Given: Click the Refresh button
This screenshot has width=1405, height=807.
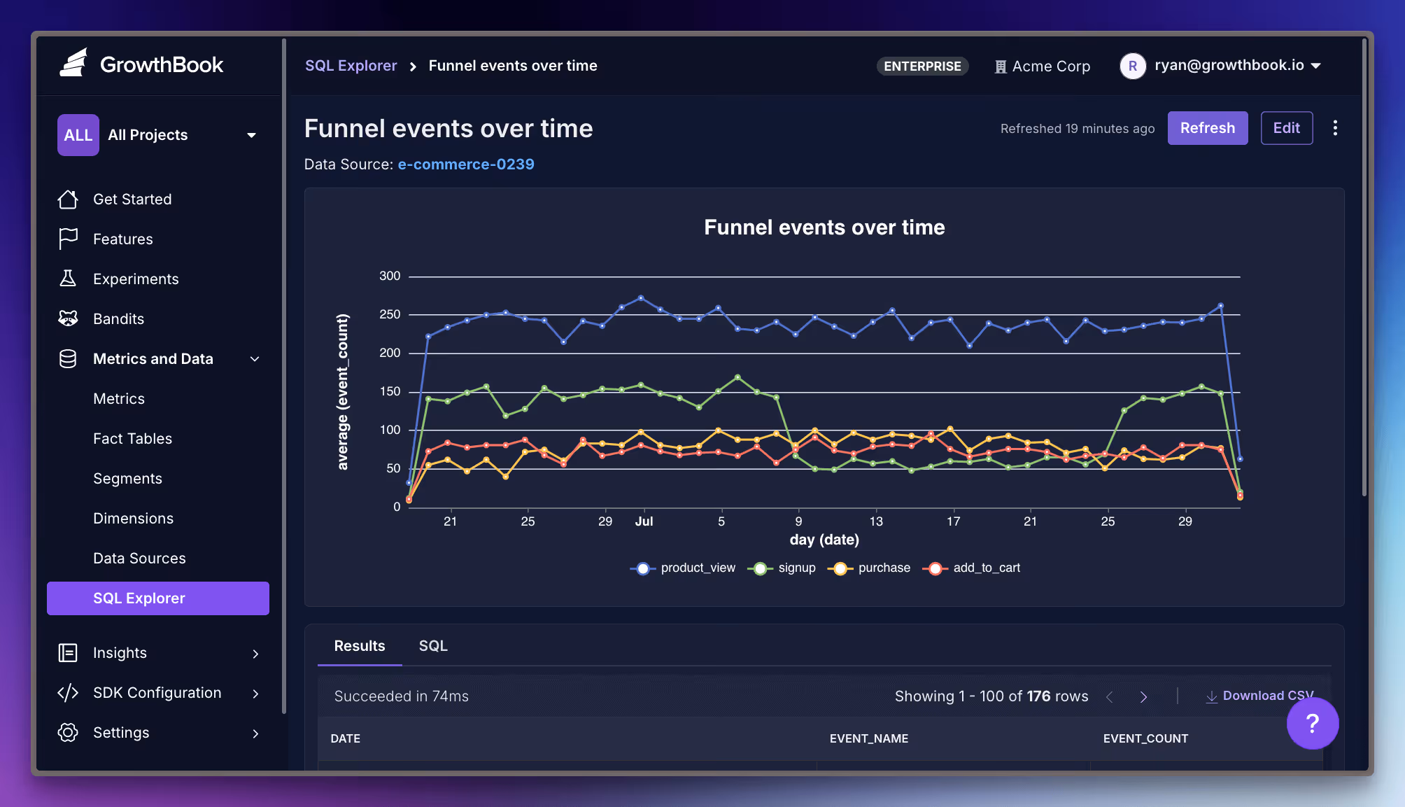Looking at the screenshot, I should point(1207,128).
